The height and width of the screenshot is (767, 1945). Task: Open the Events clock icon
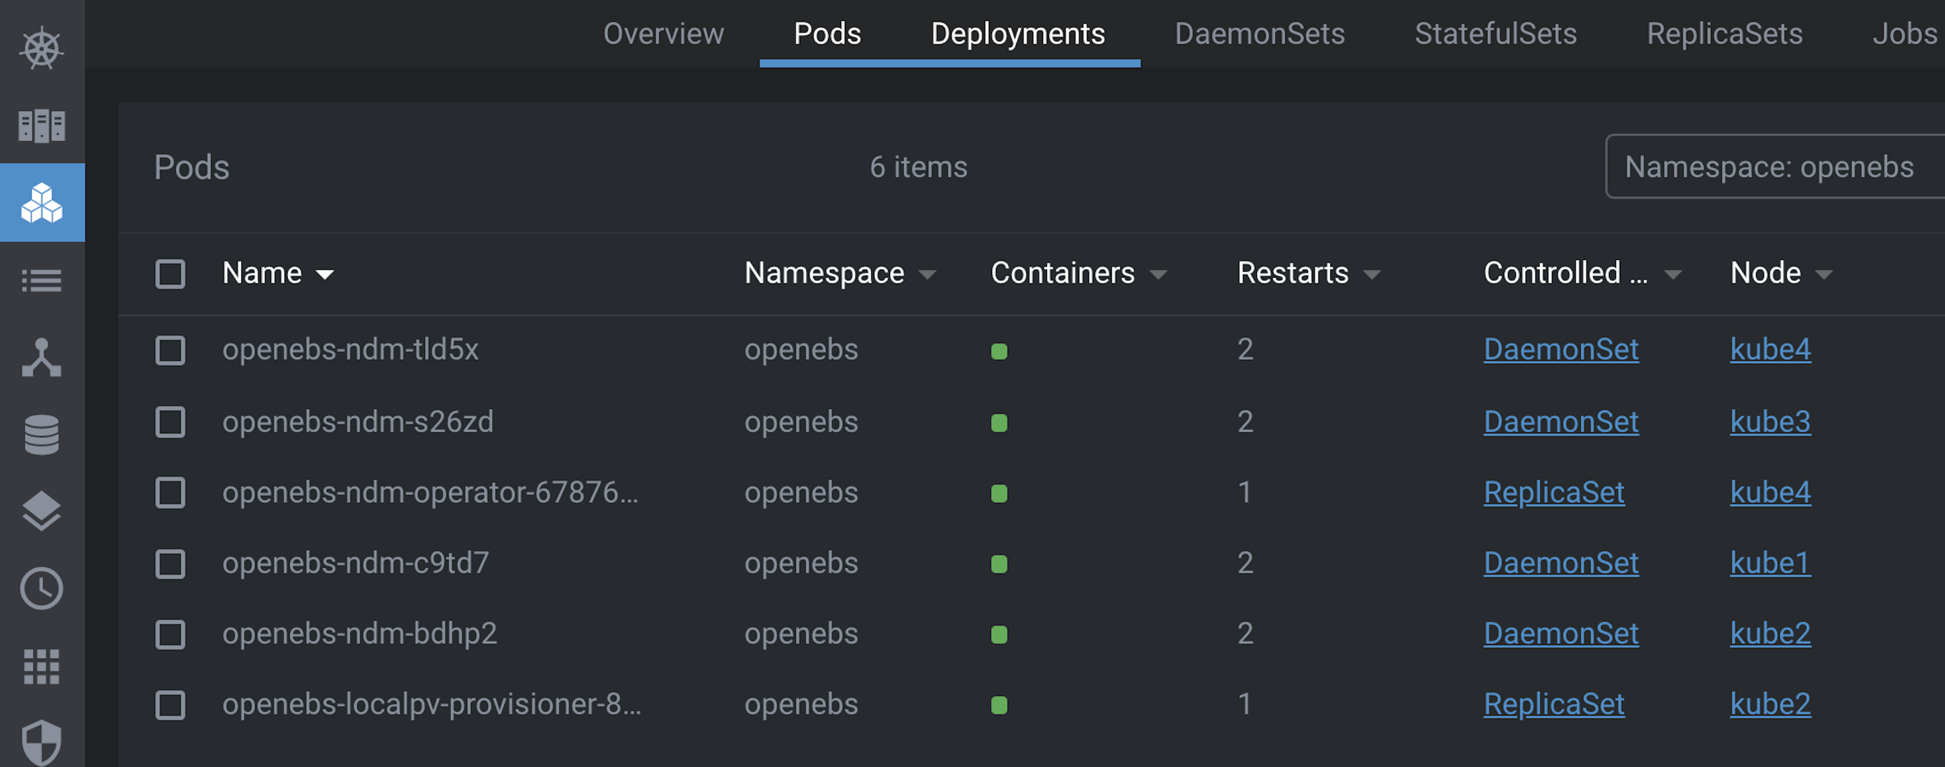pos(41,588)
